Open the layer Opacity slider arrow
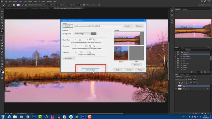This screenshot has width=212, height=119. [197, 80]
